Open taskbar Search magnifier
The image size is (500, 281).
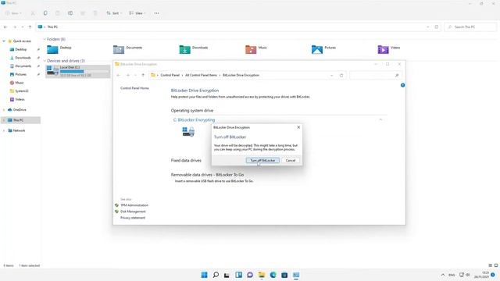pyautogui.click(x=216, y=275)
